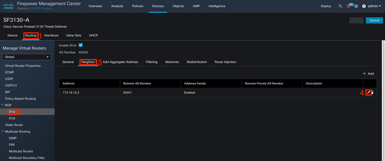
Task: Click neighbor address 172.16.10.2
Action: tap(70, 93)
